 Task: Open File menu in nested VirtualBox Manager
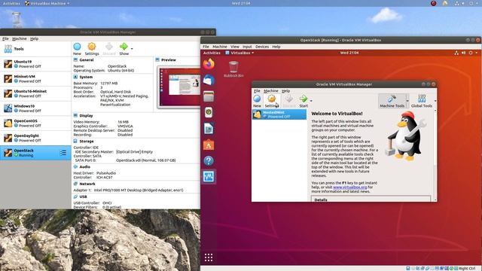tap(257, 91)
